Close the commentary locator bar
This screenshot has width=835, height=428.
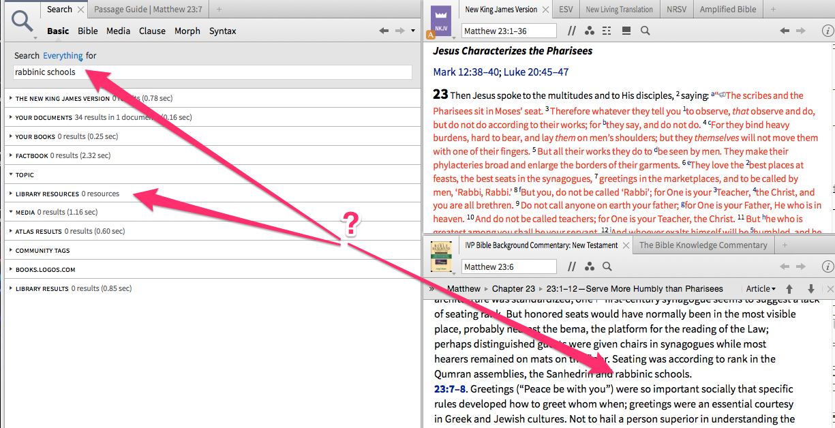pyautogui.click(x=830, y=289)
